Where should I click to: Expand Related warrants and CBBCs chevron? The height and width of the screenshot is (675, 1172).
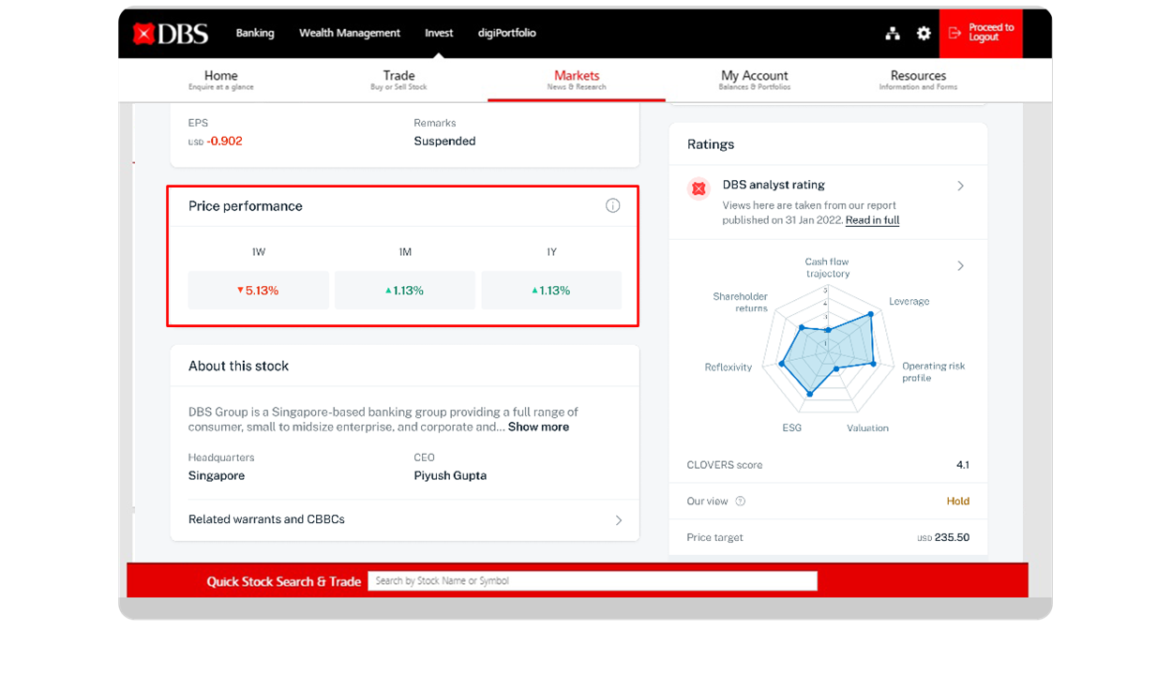619,520
